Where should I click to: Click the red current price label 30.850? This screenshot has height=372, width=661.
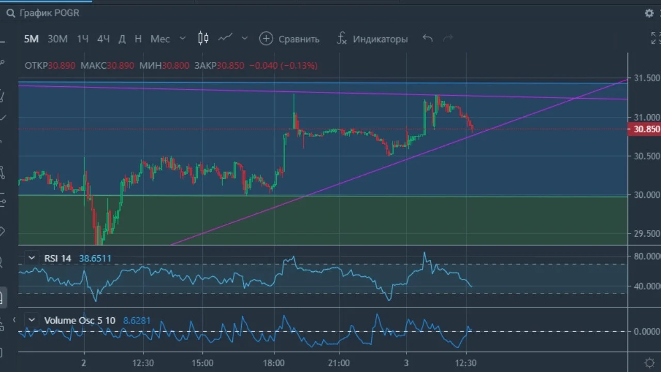(644, 129)
